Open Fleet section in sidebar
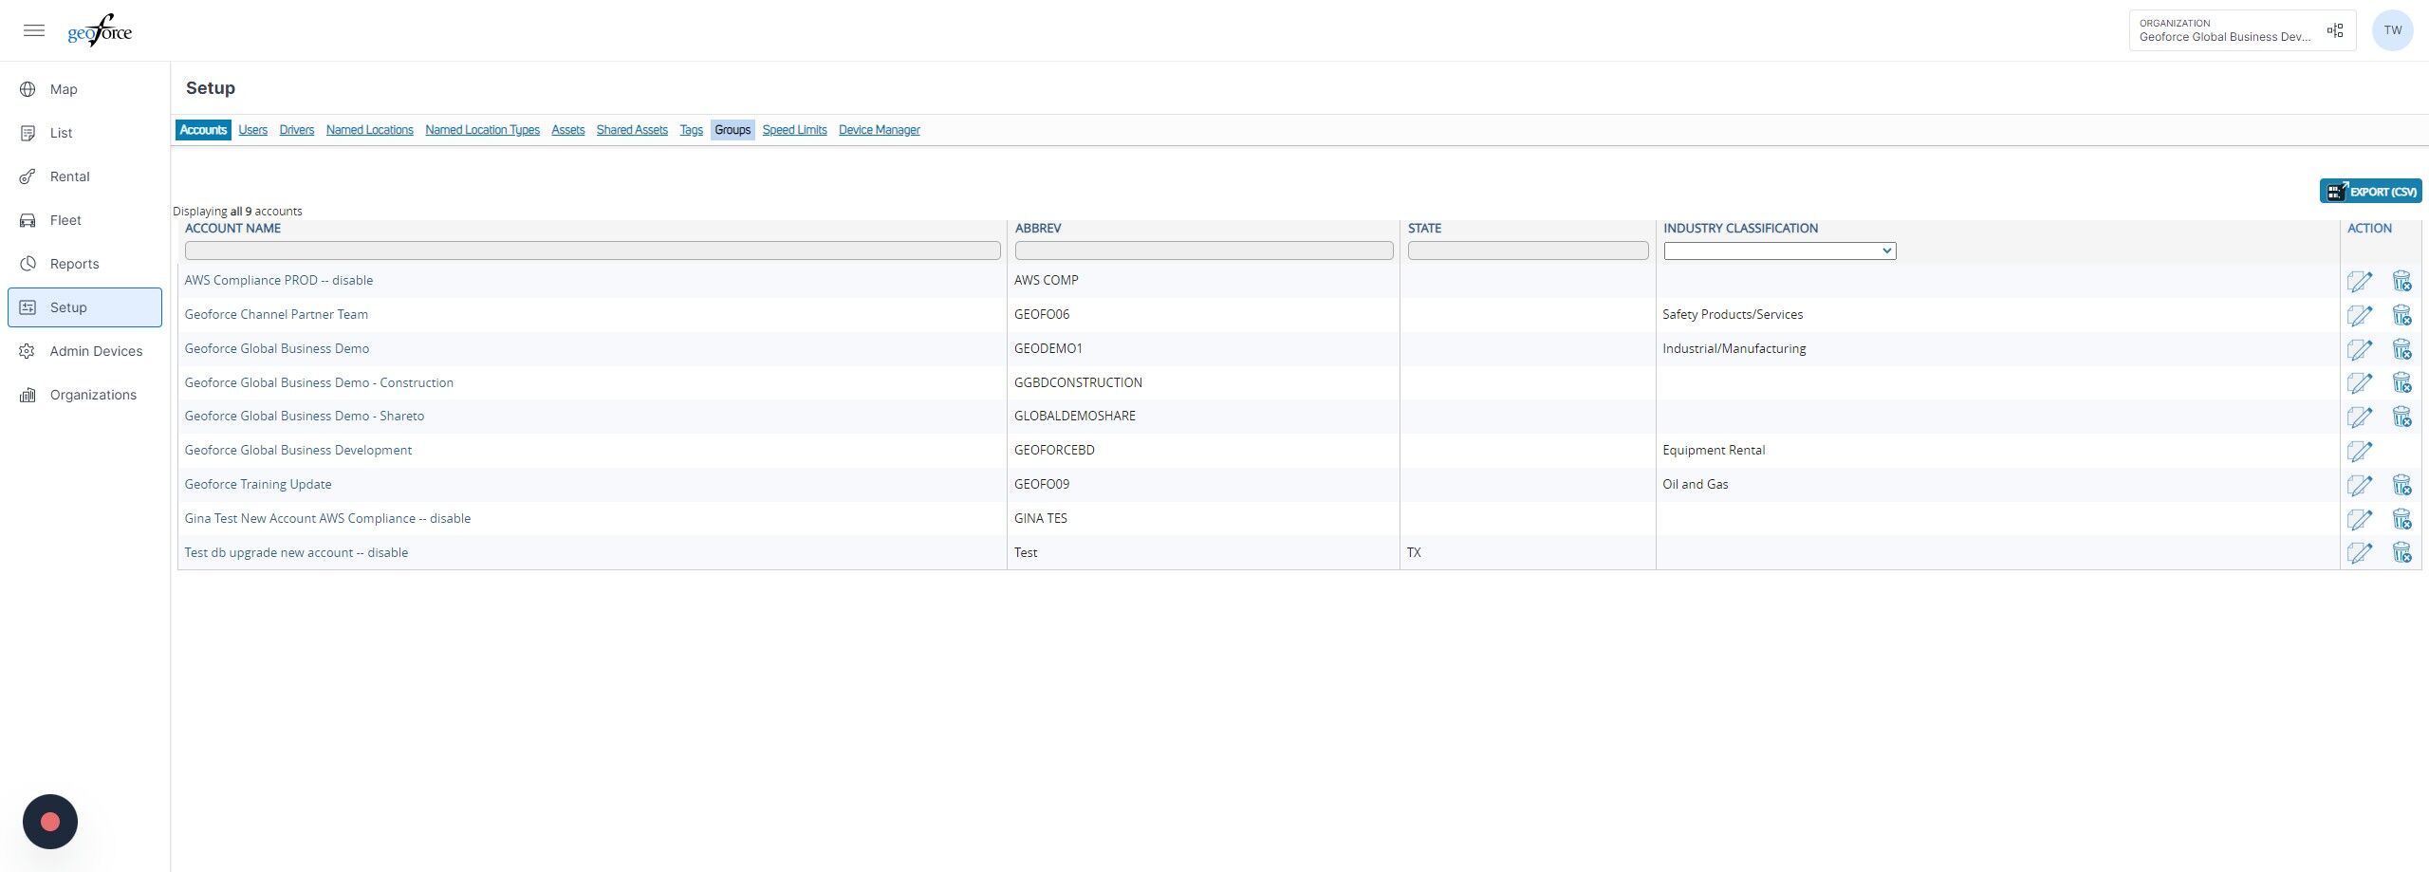This screenshot has width=2429, height=872. tap(84, 220)
